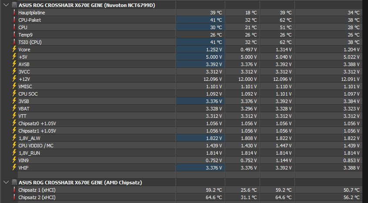This screenshot has width=368, height=203.
Task: Select the Chipsatz0 +1.05V label
Action: [37, 123]
